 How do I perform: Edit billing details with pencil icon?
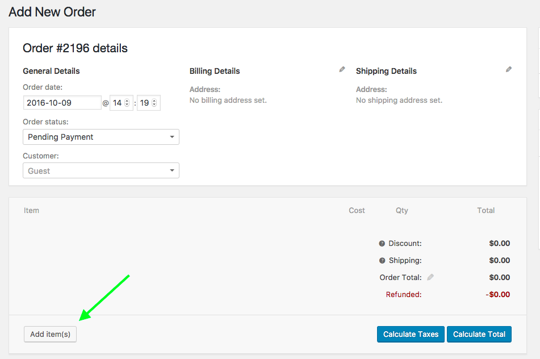[x=342, y=69]
